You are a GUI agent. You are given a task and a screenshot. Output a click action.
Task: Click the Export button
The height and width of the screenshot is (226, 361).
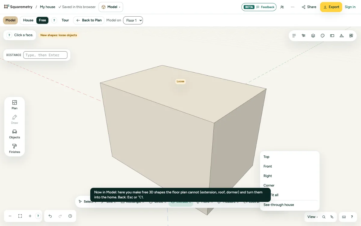pos(331,7)
